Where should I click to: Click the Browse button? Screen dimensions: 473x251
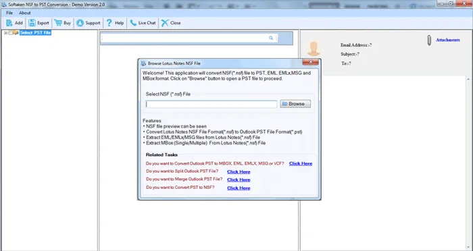pos(295,104)
